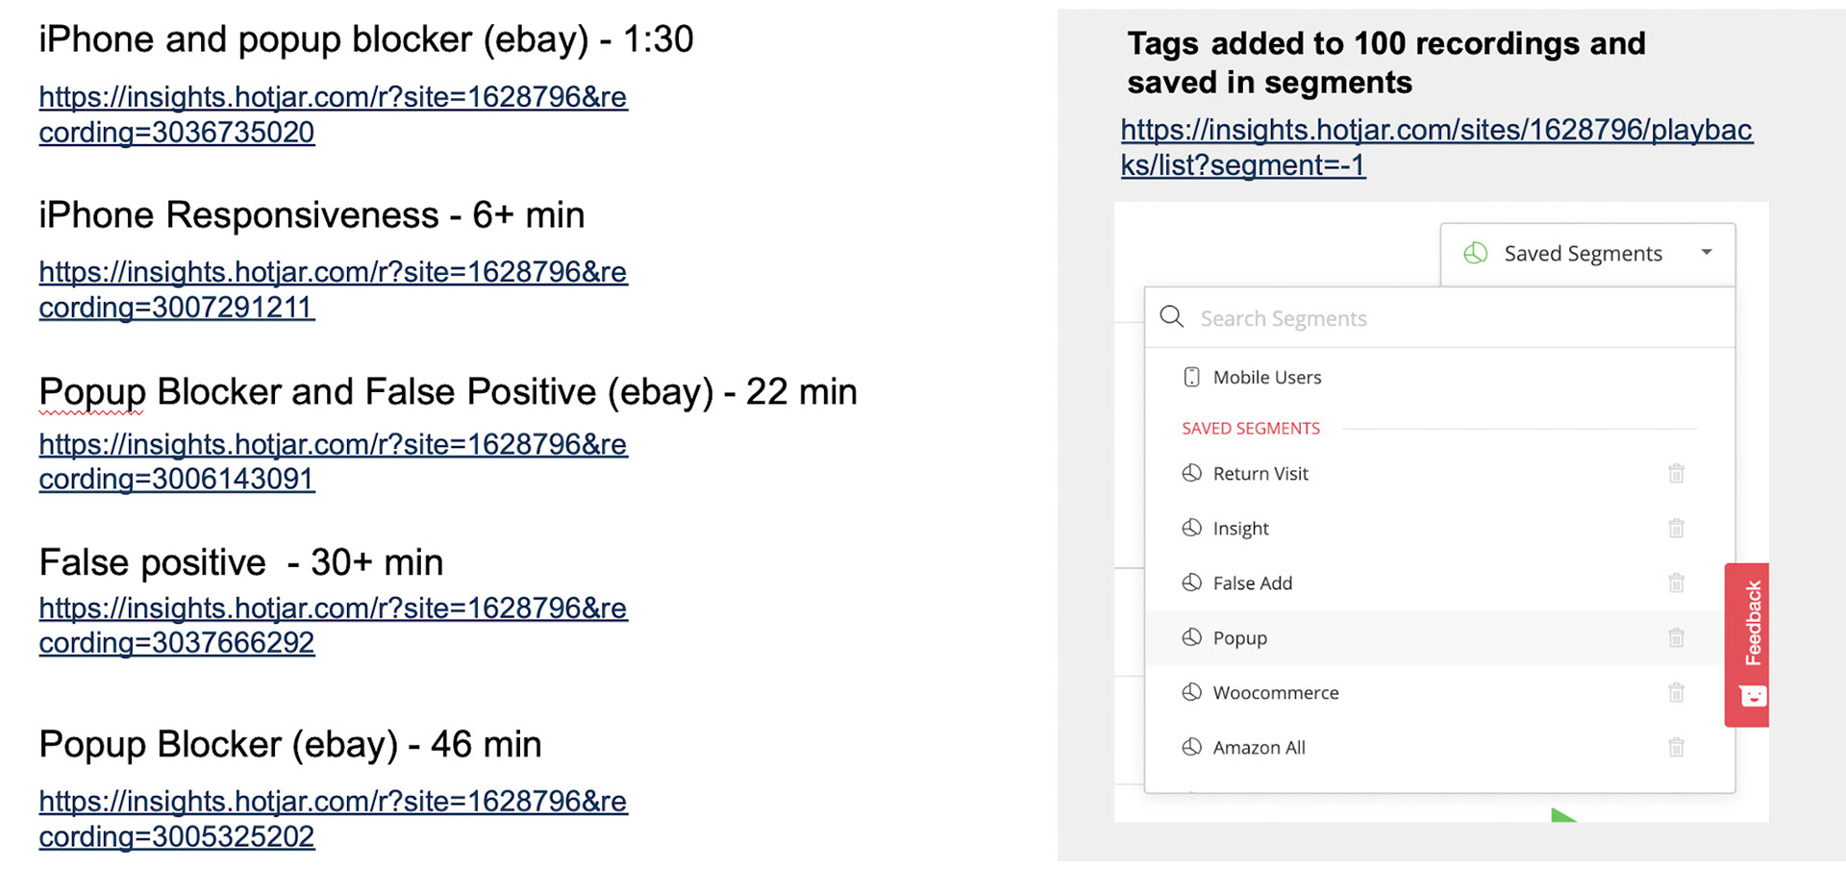
Task: Click trash icon beside Insight segment
Action: coord(1676,528)
